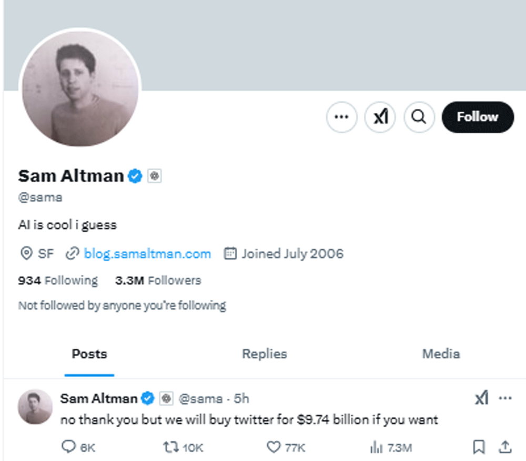The width and height of the screenshot is (526, 461).
Task: View the tweet's 7.3M views analytics
Action: coord(376,447)
